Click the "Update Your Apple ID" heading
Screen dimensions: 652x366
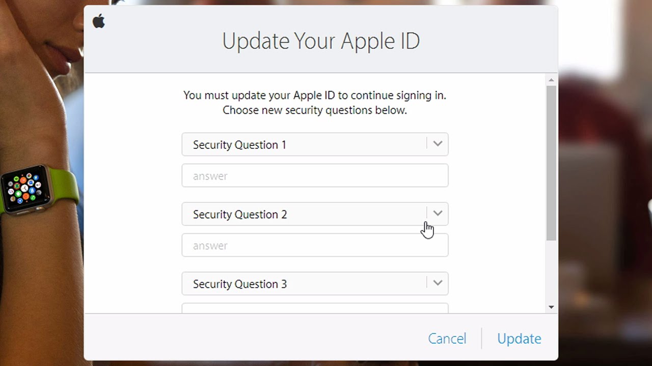click(x=321, y=41)
